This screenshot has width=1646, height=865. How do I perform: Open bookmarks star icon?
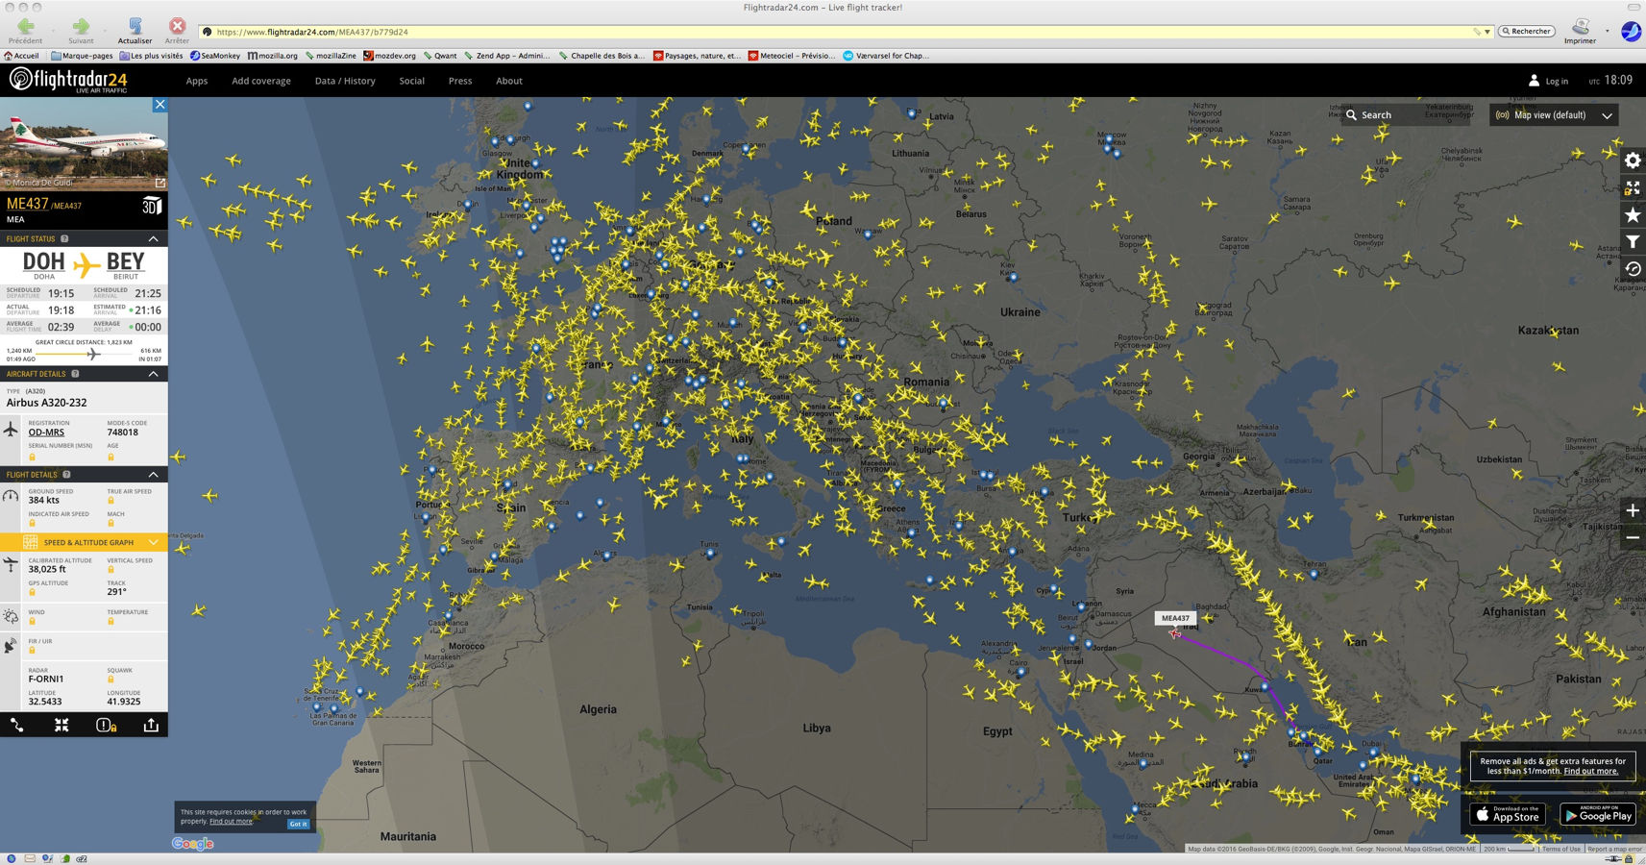[x=1633, y=214]
